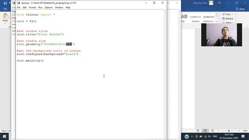
Task: Open the Help menu in the IDLE editor
Action: 68,7
